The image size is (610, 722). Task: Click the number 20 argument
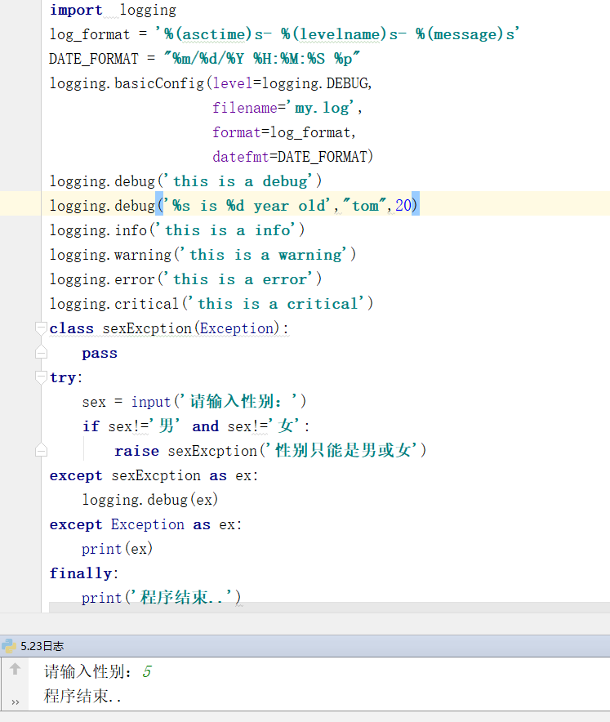[403, 205]
